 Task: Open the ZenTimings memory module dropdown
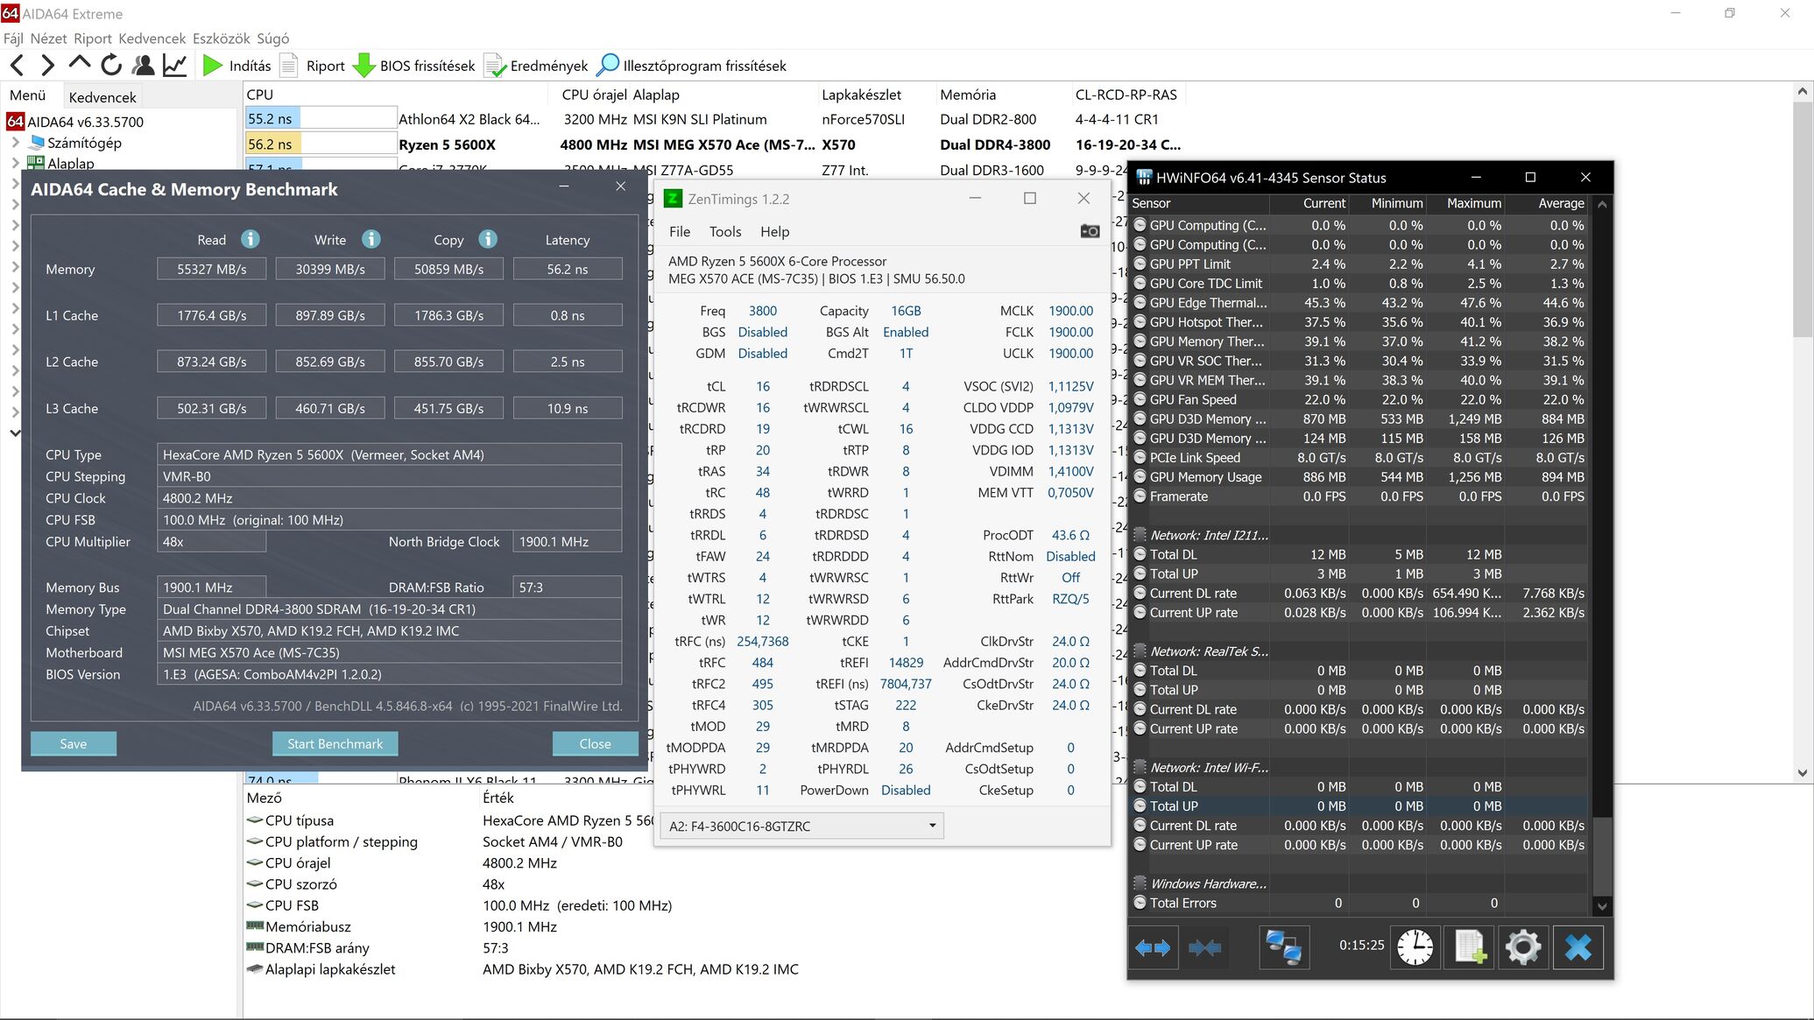(801, 826)
